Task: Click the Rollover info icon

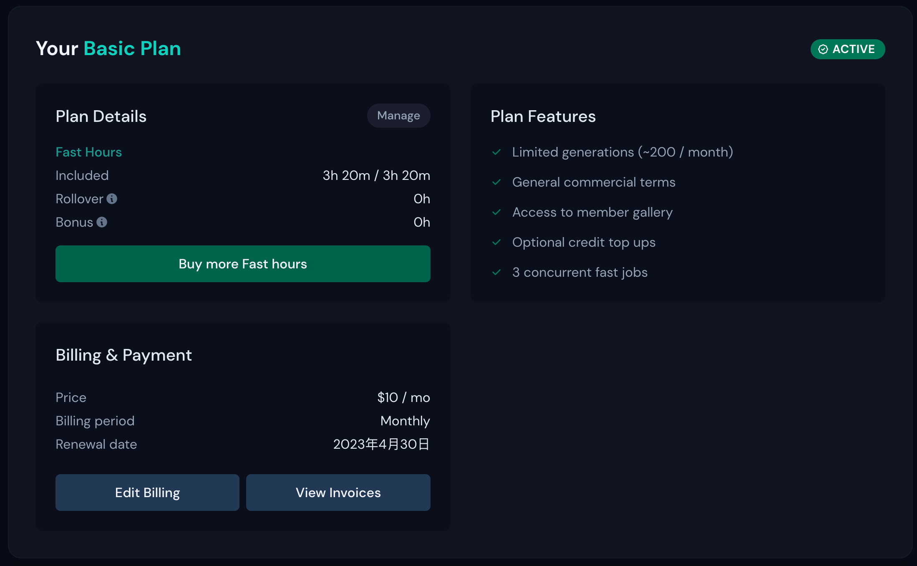Action: (112, 199)
